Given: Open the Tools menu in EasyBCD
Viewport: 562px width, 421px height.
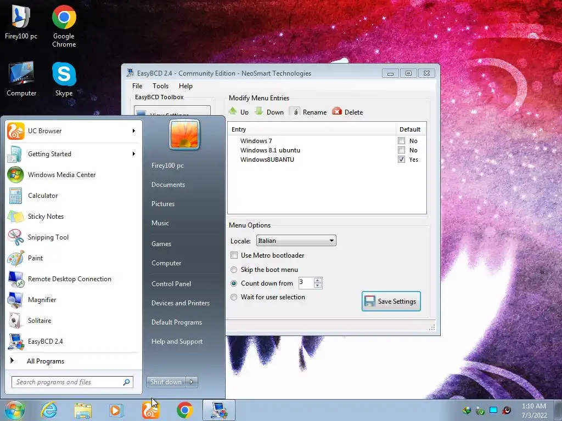Looking at the screenshot, I should point(161,86).
